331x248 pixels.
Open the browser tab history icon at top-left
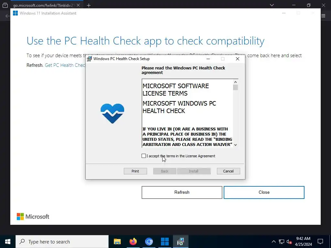tap(5, 5)
